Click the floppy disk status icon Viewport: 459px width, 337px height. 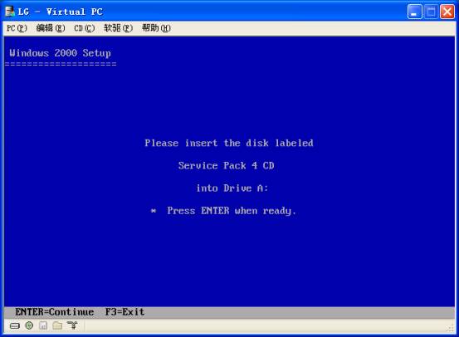pyautogui.click(x=43, y=325)
